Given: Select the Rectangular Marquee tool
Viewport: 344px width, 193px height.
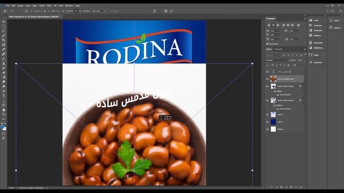Looking at the screenshot, I should pos(4,26).
